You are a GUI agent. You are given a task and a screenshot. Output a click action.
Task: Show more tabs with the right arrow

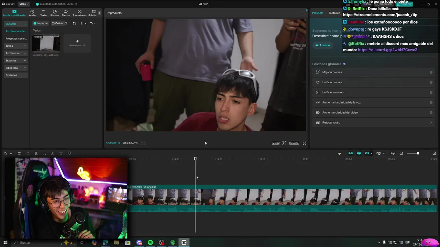point(100,13)
